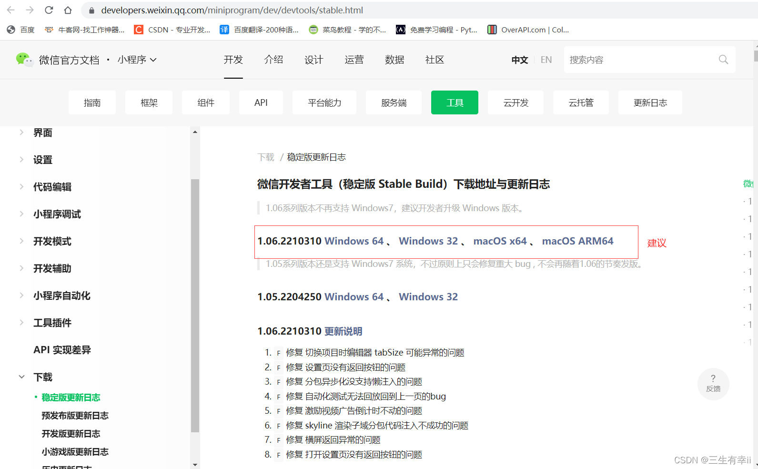
Task: Open the CSDN bookmark
Action: coord(172,30)
